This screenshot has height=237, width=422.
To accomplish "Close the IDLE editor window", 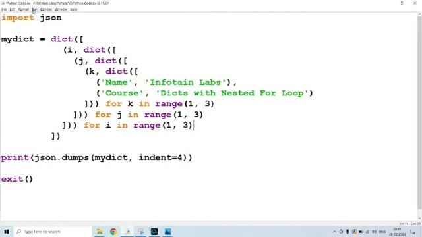I will 415,3.
